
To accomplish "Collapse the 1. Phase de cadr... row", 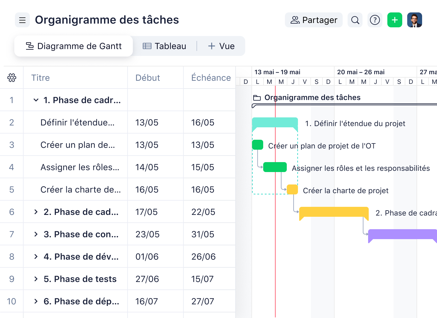I will click(36, 100).
